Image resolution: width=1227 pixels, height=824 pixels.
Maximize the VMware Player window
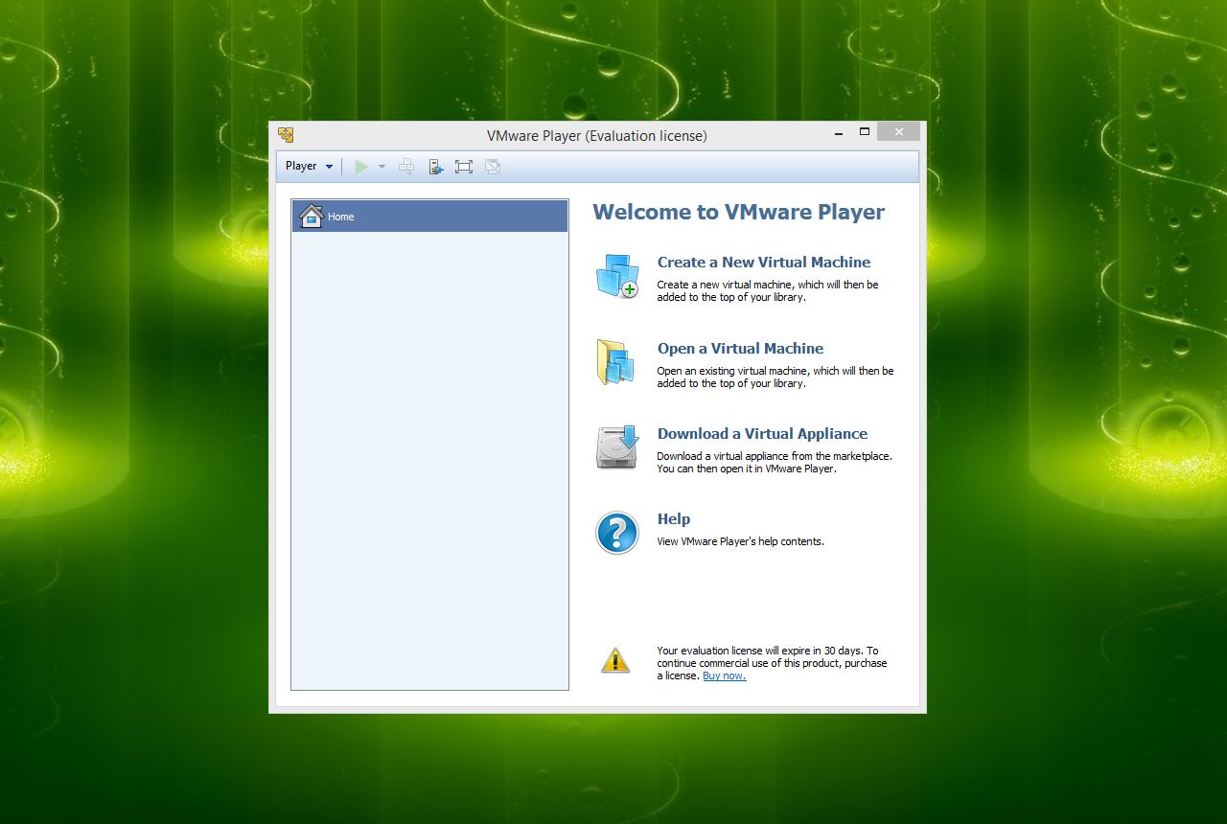coord(865,131)
